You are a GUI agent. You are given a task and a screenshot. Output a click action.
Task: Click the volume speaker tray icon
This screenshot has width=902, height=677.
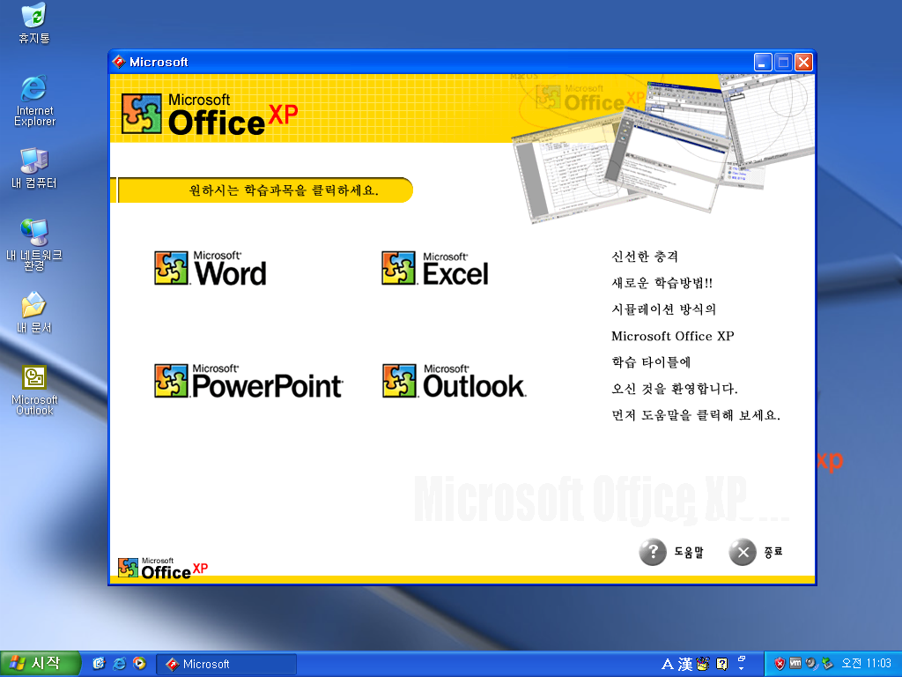[x=811, y=664]
